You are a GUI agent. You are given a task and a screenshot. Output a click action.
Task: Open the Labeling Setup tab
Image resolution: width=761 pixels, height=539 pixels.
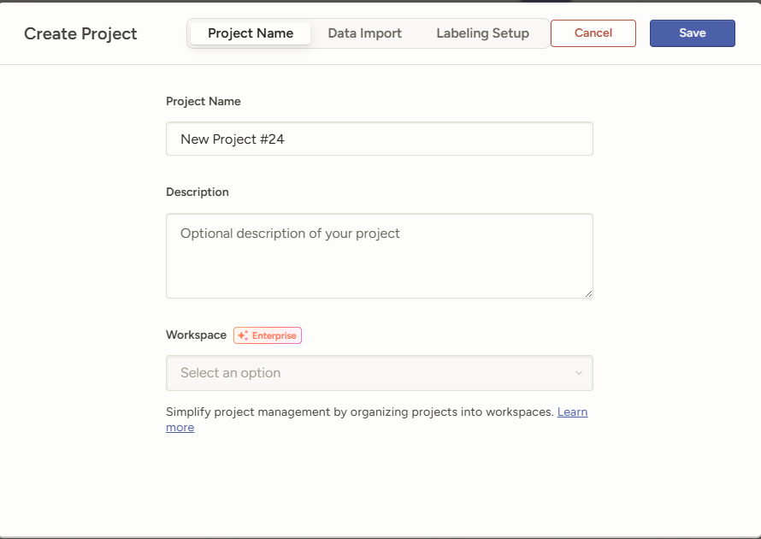482,33
